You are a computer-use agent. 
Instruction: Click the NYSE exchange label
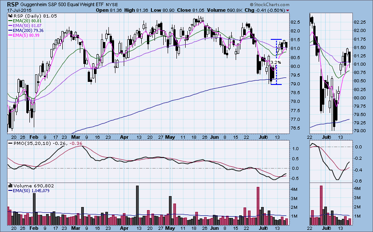tap(112, 5)
